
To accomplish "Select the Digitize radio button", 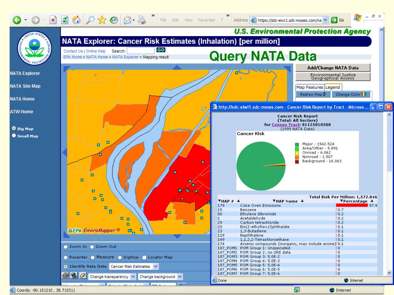I will pyautogui.click(x=120, y=257).
